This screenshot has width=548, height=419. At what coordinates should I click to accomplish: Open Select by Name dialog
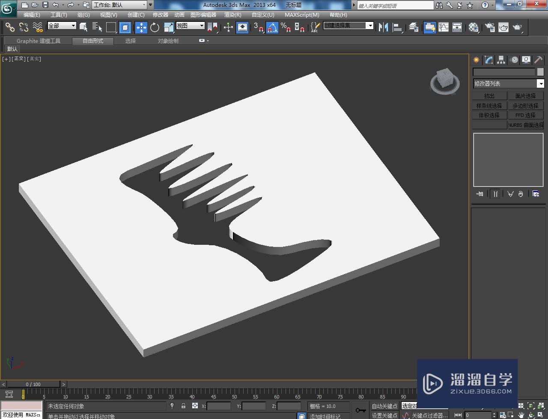click(97, 27)
